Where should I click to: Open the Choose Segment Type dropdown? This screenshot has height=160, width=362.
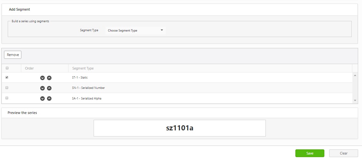tap(135, 31)
